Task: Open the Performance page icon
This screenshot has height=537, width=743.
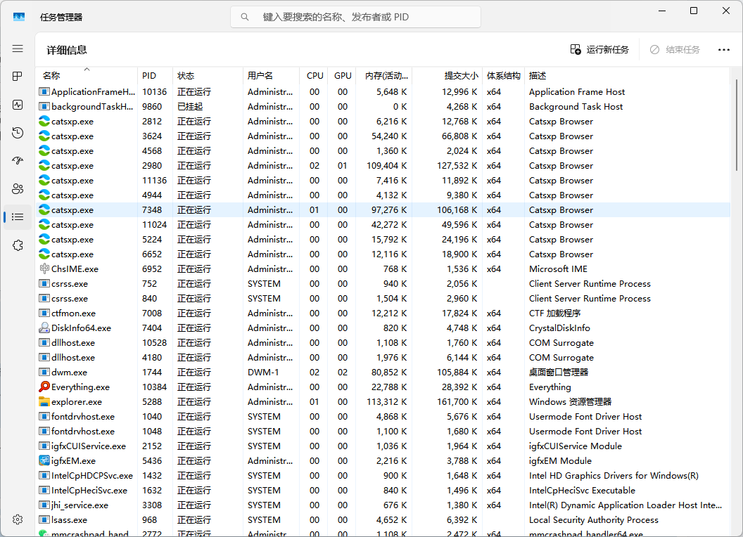Action: point(18,105)
